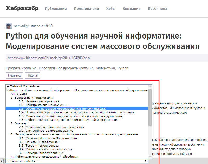
Task: Select '3.2. Почему многофазные?' entry
Action: [x=77, y=142]
